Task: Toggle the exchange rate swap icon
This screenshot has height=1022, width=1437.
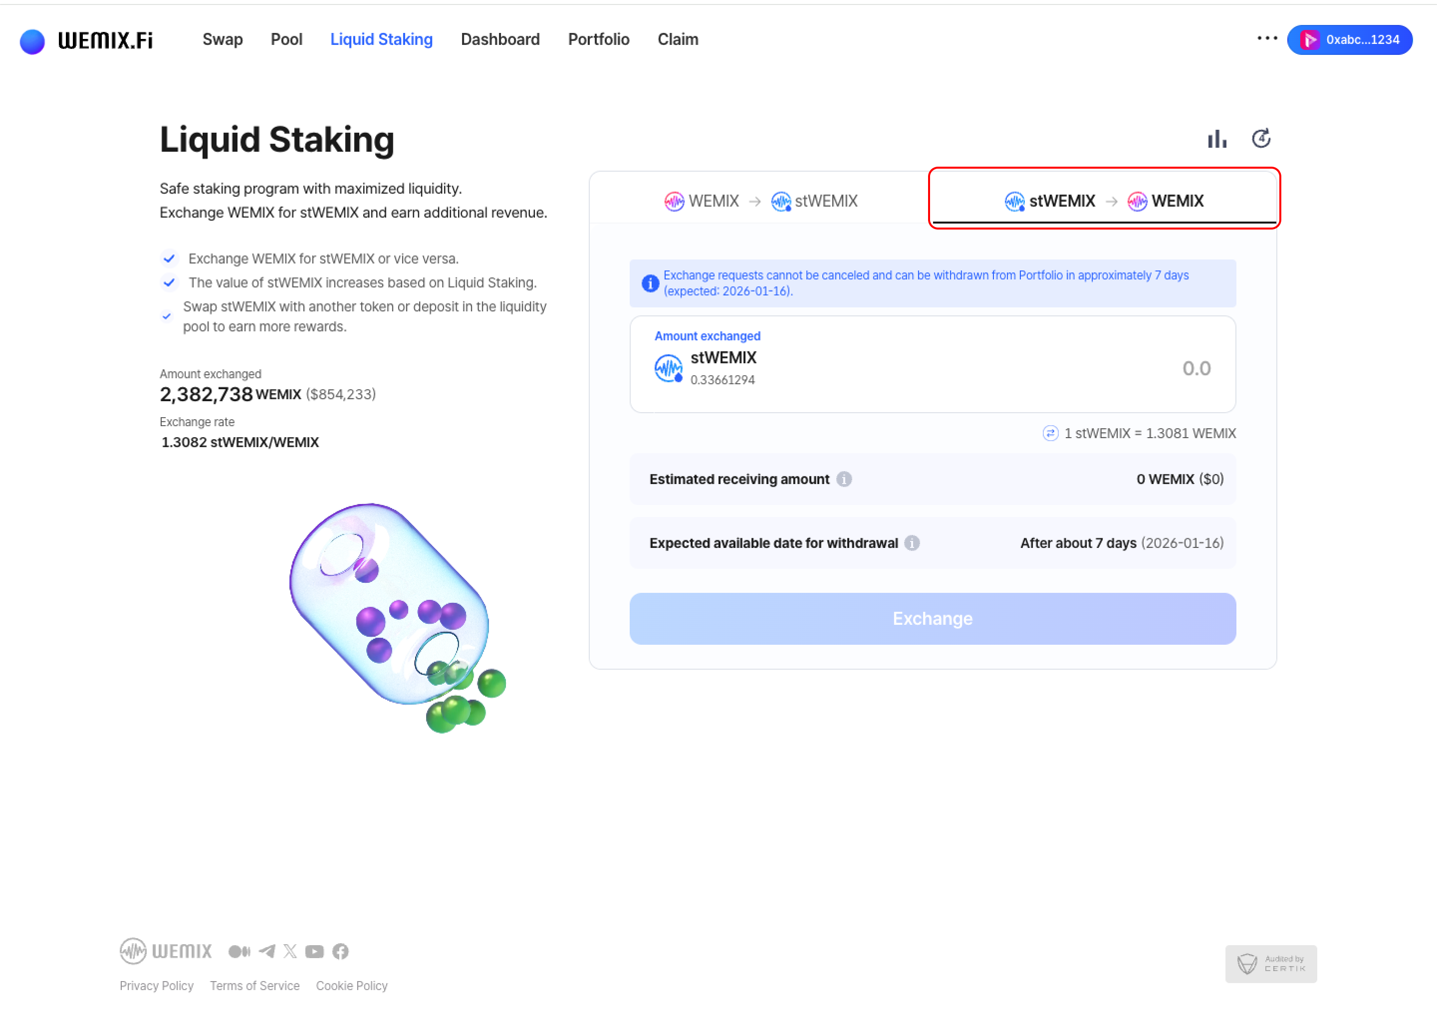Action: tap(1050, 433)
